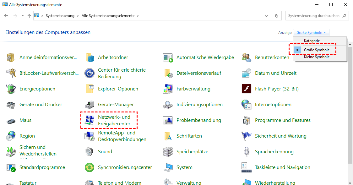The width and height of the screenshot is (353, 185).
Task: Click Alle Systemsteuerungselemente breadcrumb segment
Action: click(108, 16)
